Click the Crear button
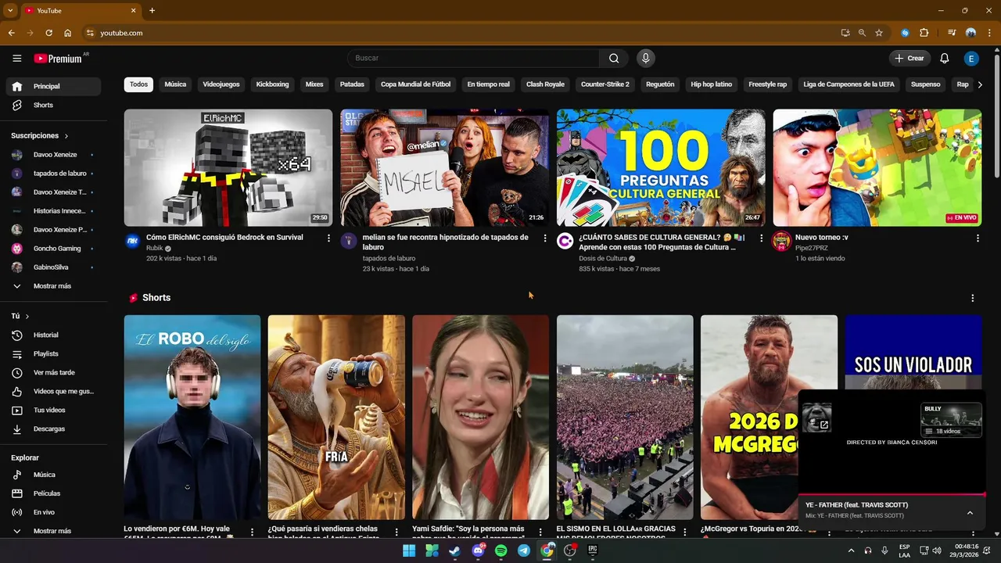 [x=910, y=59]
